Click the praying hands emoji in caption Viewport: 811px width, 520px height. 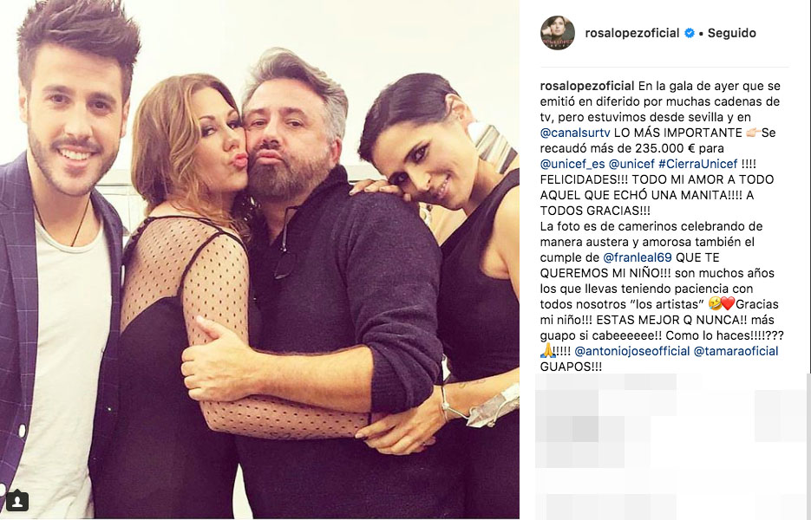pos(547,350)
